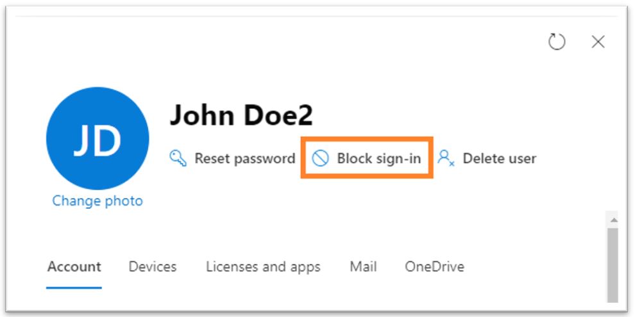
Task: Select the white JD initials in avatar
Action: pos(97,140)
